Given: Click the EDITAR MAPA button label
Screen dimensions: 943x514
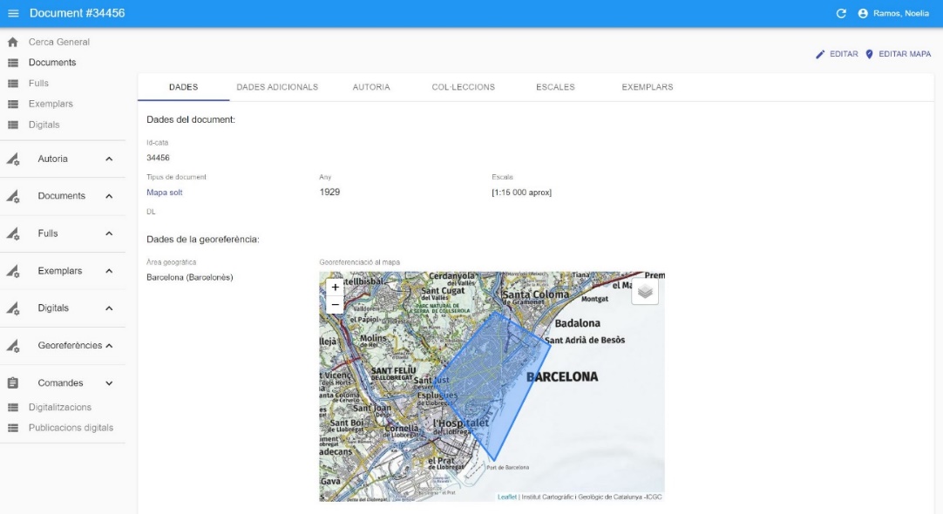Looking at the screenshot, I should tap(905, 54).
